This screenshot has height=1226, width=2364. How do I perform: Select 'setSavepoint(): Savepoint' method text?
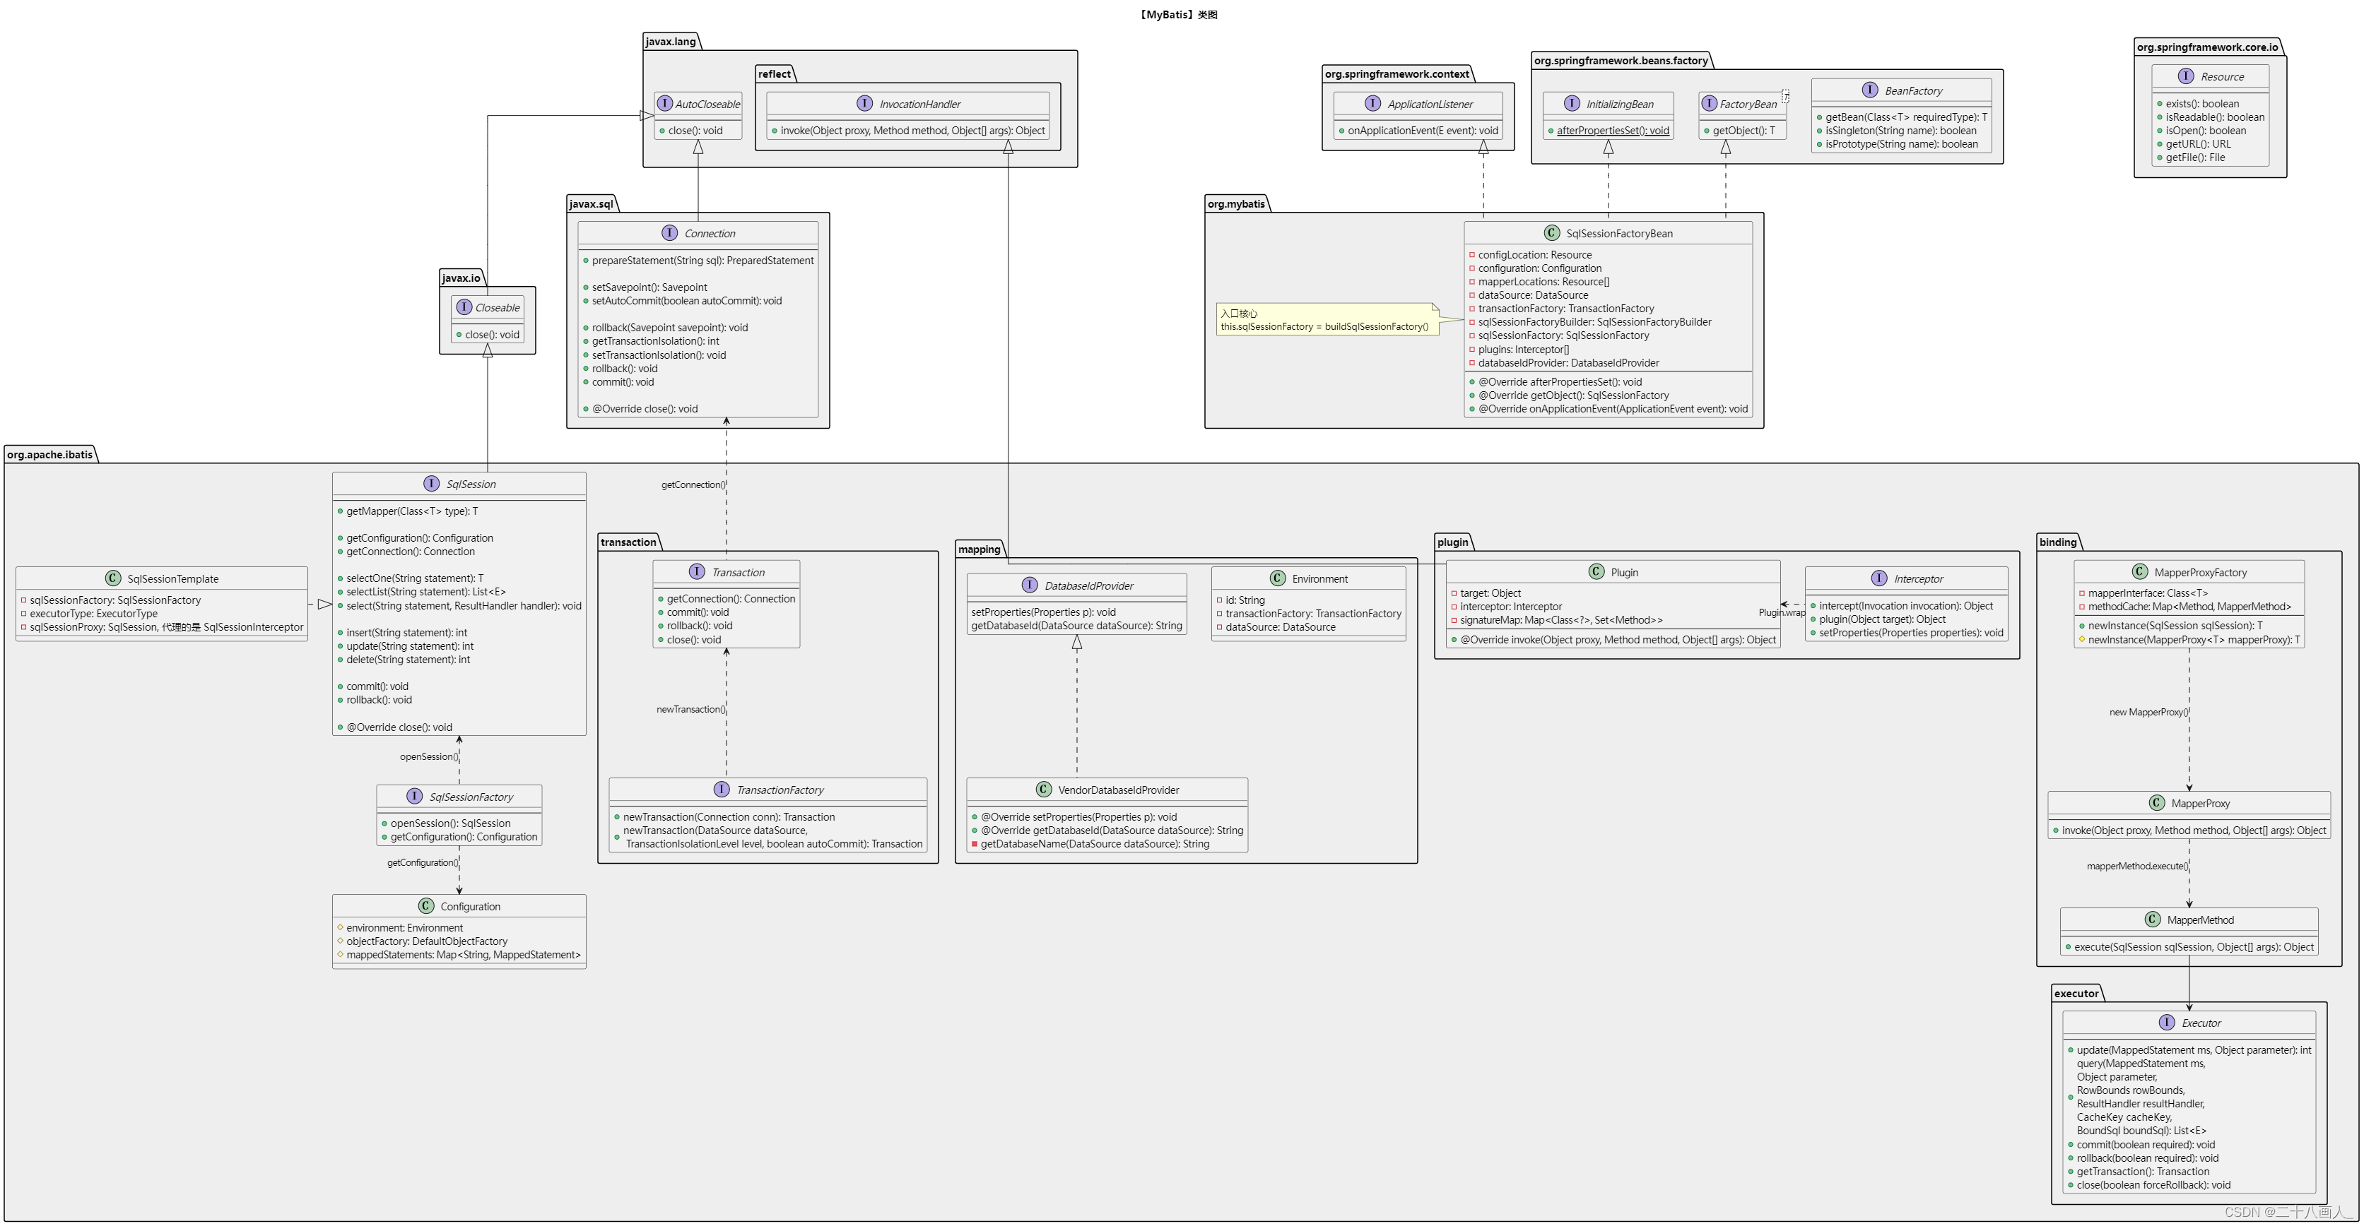tap(649, 287)
